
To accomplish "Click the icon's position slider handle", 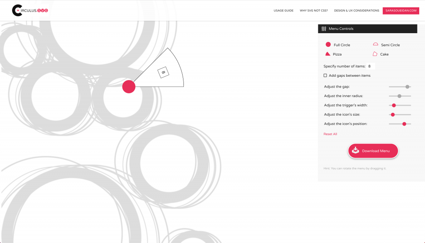I will 404,124.
